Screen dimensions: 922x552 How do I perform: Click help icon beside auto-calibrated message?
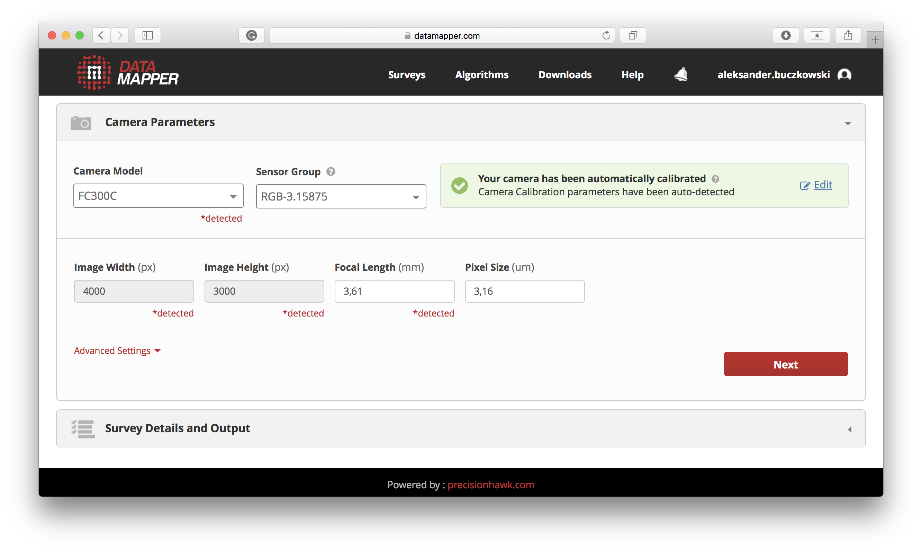point(715,179)
